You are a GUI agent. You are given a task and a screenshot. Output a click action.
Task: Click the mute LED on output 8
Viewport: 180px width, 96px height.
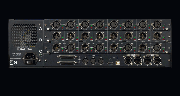point(63,39)
